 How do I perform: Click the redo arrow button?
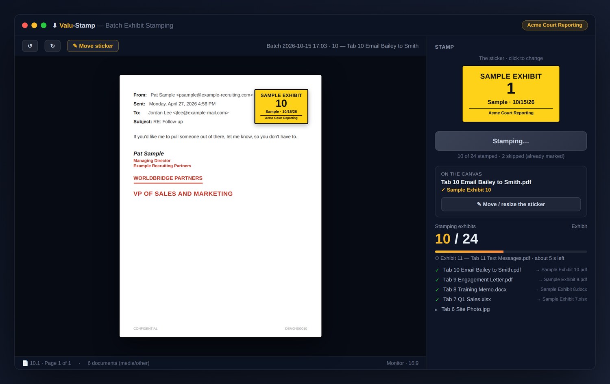(x=52, y=46)
